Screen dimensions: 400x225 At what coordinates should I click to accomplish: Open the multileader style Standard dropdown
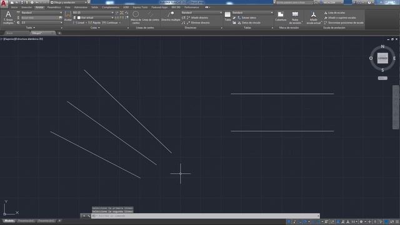click(x=201, y=12)
